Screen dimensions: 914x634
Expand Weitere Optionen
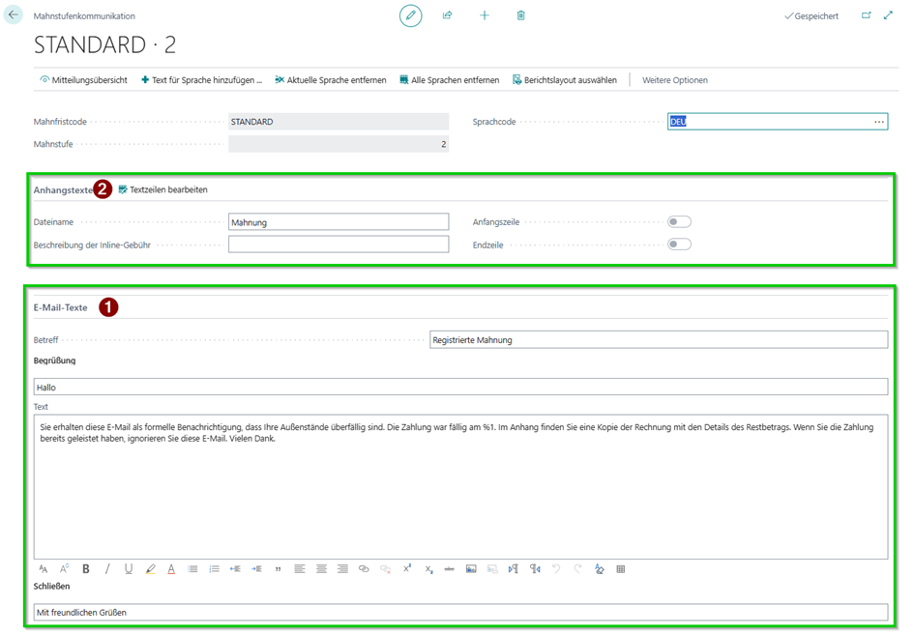pyautogui.click(x=674, y=80)
